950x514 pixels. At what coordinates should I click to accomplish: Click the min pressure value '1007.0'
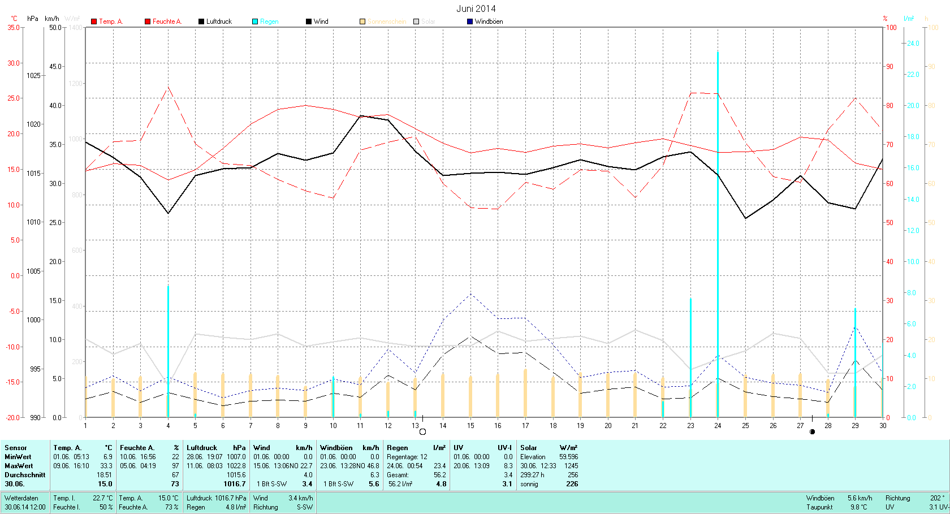pos(236,457)
